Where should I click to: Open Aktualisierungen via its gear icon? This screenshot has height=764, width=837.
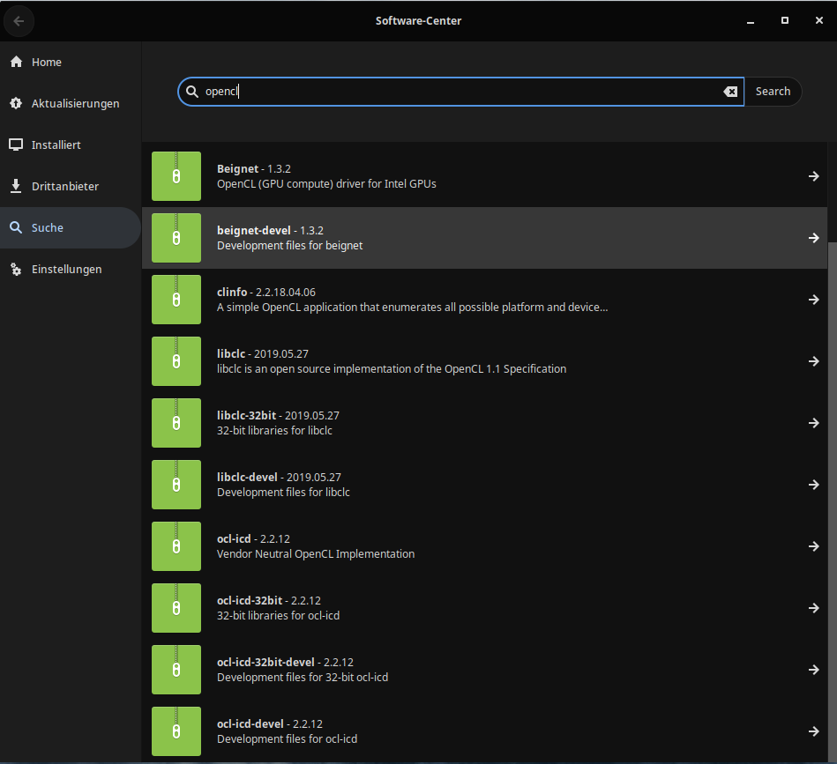tap(16, 103)
